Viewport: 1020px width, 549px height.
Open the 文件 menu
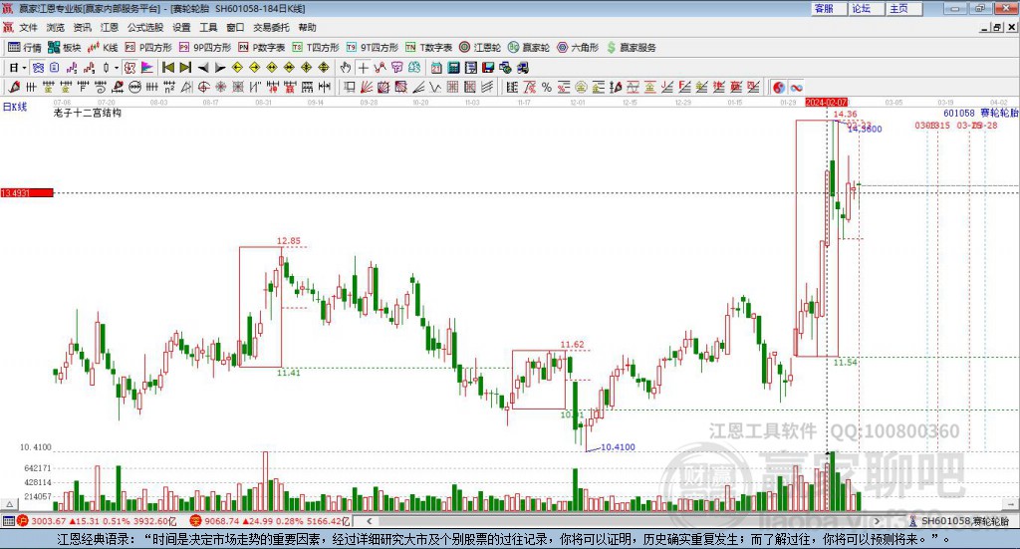(x=29, y=27)
